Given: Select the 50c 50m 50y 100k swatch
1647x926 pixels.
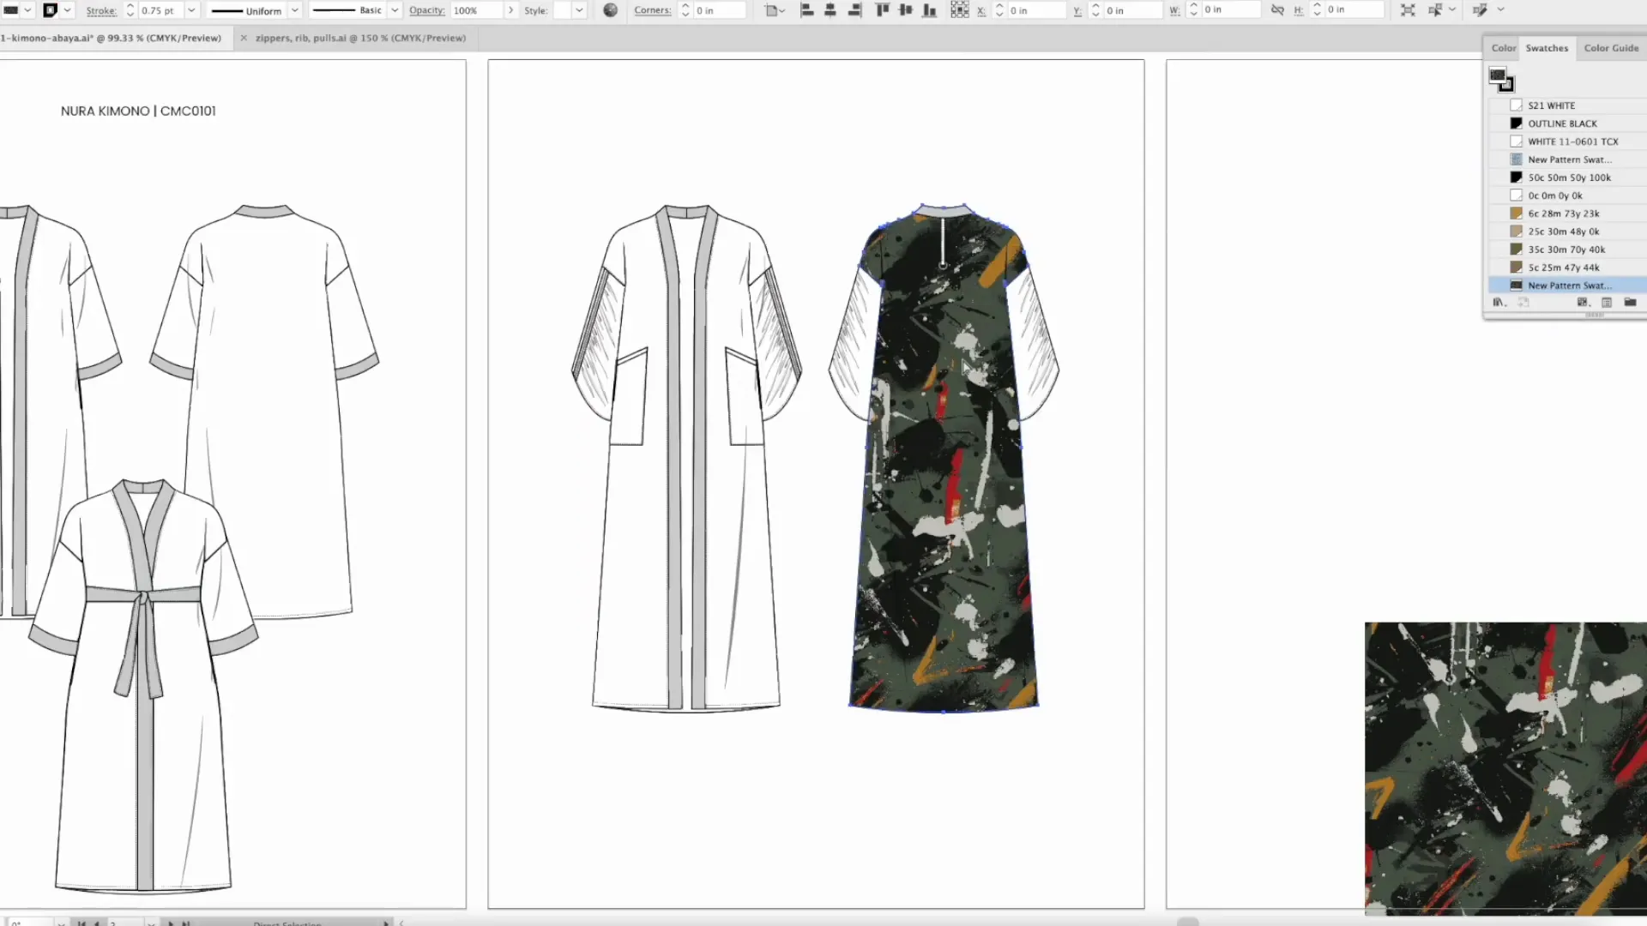Looking at the screenshot, I should (x=1567, y=177).
